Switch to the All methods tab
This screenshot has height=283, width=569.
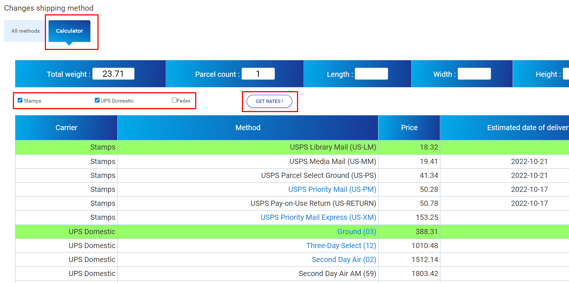click(25, 31)
